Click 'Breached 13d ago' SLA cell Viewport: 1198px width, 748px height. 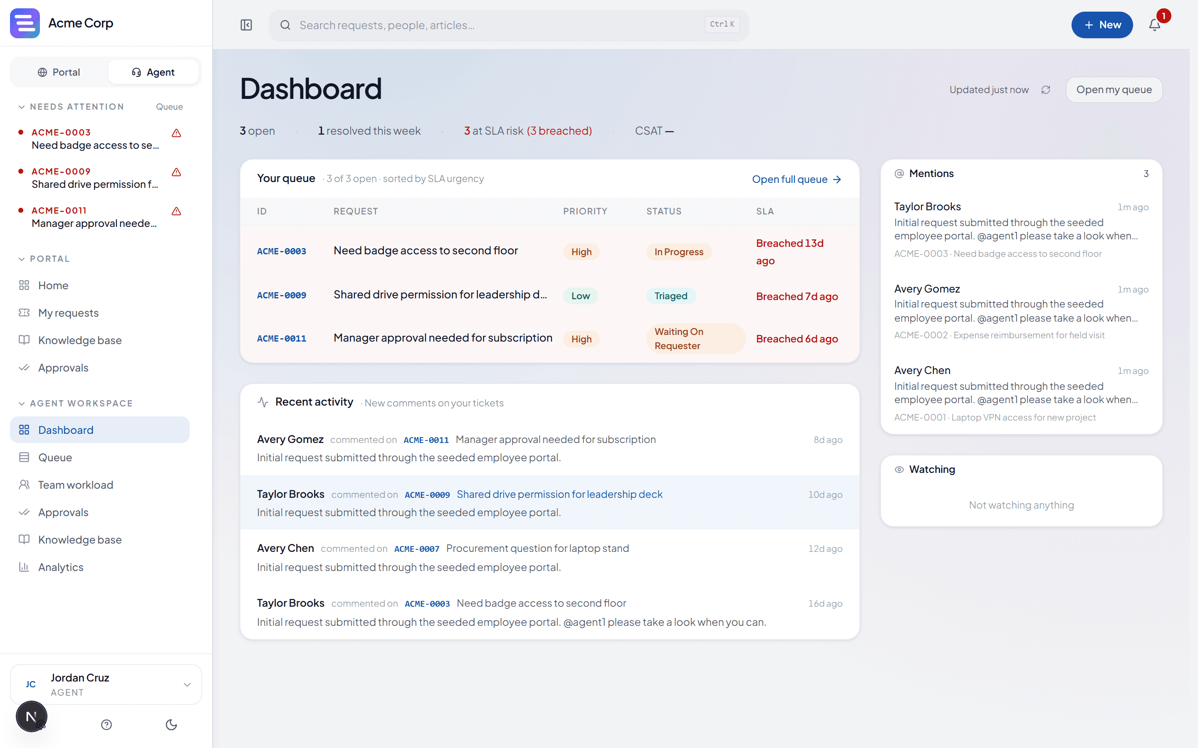tap(790, 252)
